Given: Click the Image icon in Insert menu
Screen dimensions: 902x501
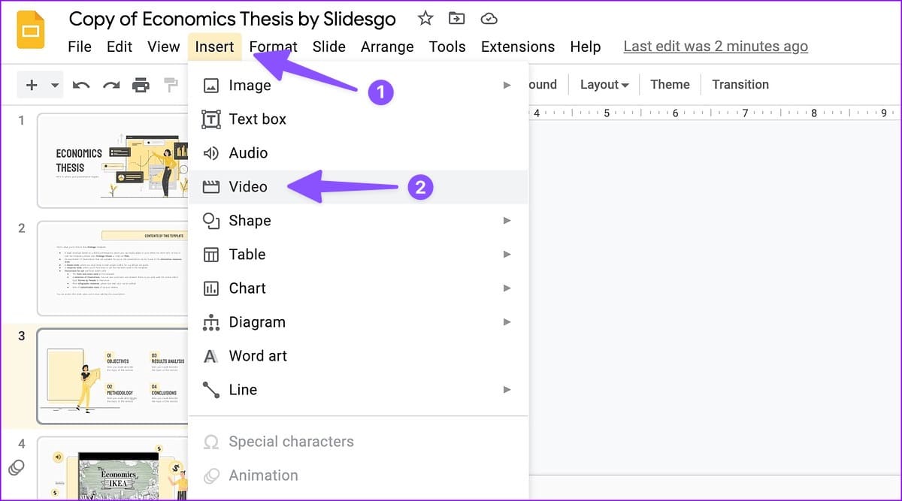Looking at the screenshot, I should point(211,86).
